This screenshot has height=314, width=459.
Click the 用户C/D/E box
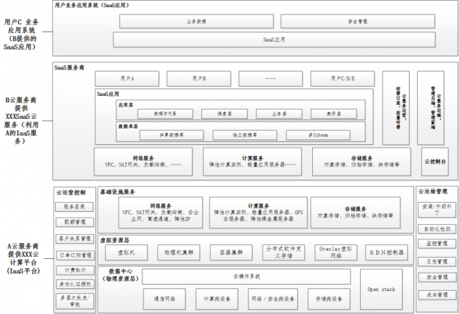pyautogui.click(x=343, y=79)
